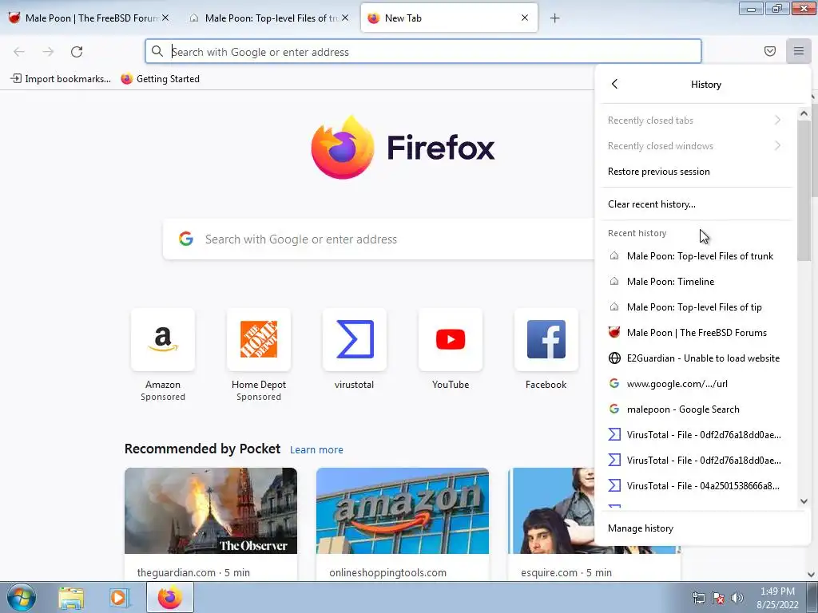Open Getting Started bookmark

160,79
